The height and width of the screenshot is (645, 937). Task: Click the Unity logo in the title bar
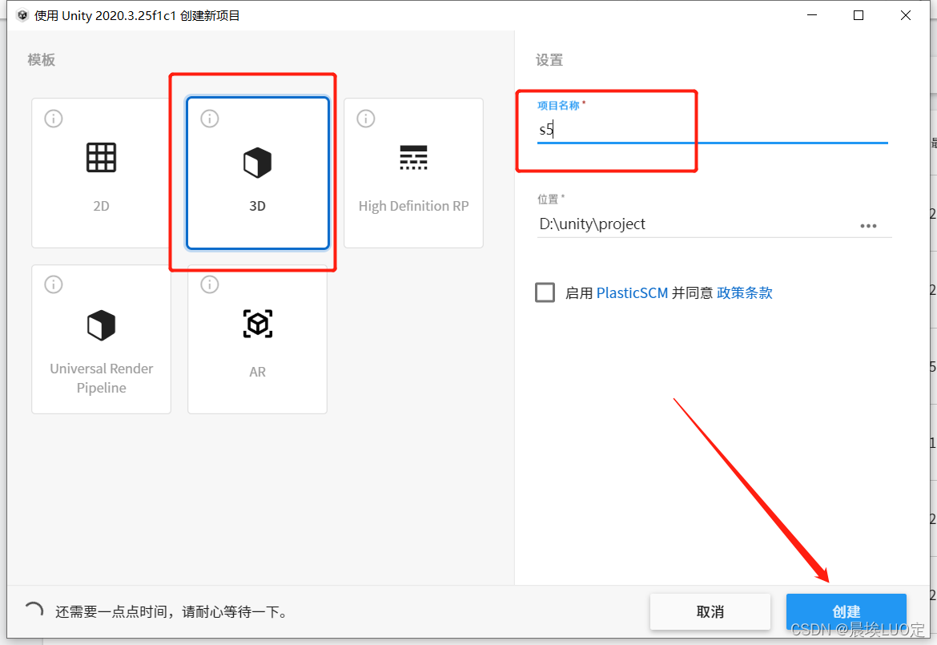(x=22, y=14)
